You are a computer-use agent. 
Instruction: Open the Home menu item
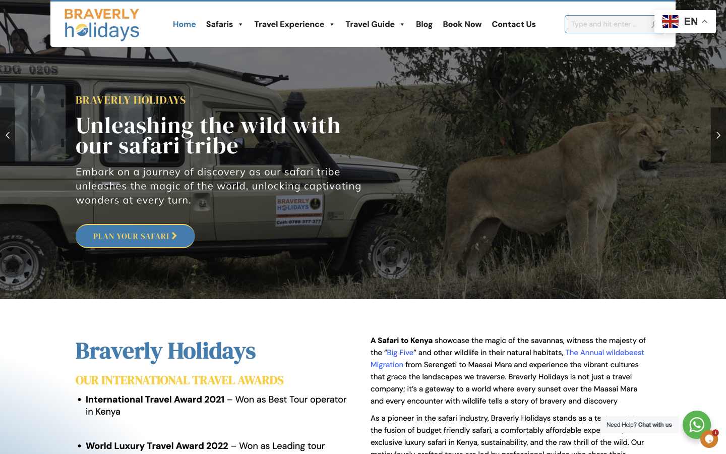click(184, 24)
